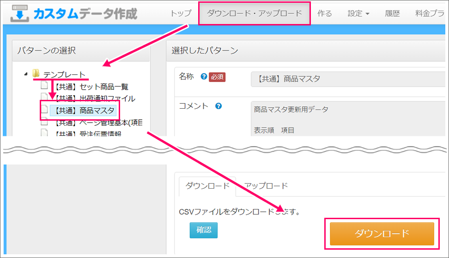Click the カスタムデータ作成 logo icon
The height and width of the screenshot is (258, 449).
[20, 13]
